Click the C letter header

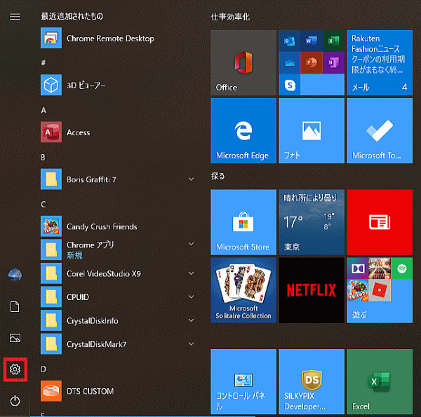click(44, 205)
